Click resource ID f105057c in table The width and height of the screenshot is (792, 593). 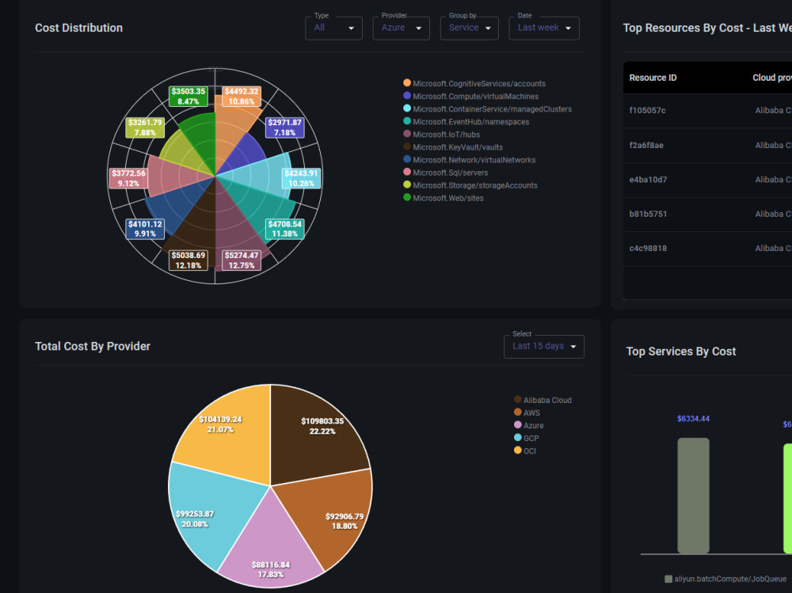coord(647,110)
